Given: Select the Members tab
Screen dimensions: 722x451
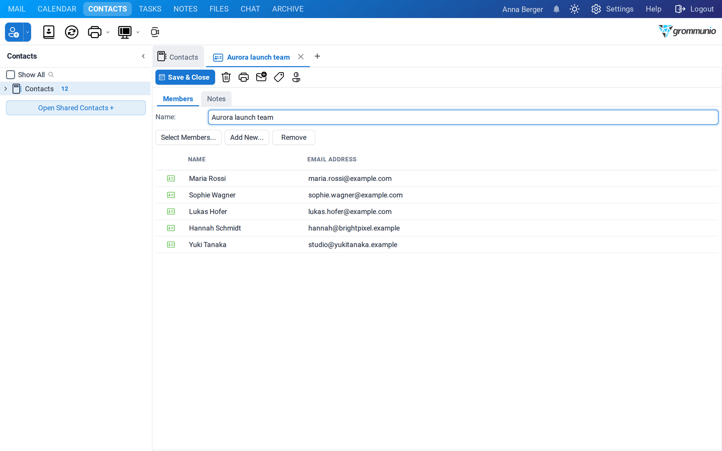Looking at the screenshot, I should click(178, 99).
